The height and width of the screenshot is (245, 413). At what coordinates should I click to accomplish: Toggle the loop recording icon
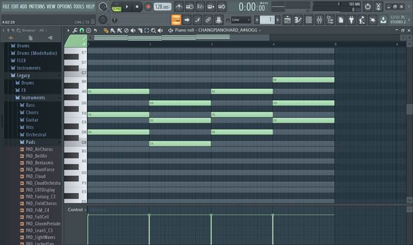[222, 7]
